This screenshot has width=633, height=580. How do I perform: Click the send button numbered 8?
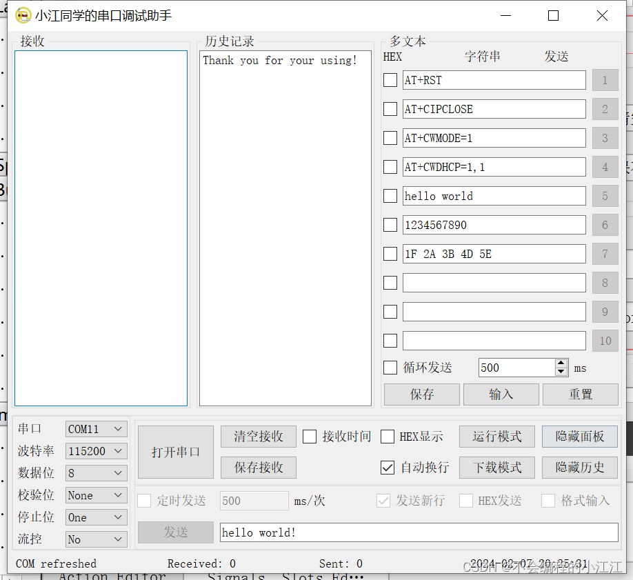tap(605, 283)
